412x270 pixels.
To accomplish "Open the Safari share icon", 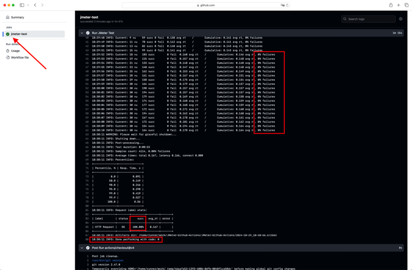I will pyautogui.click(x=391, y=5).
